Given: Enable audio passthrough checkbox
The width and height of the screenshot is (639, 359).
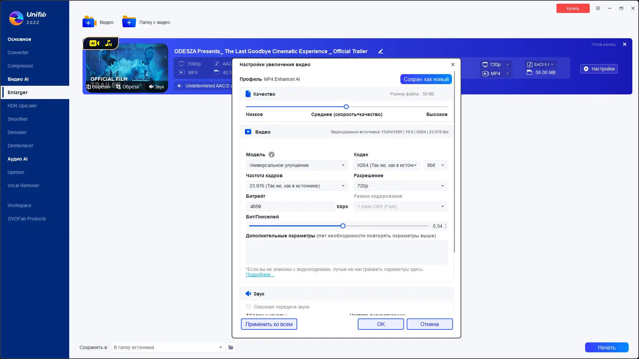Looking at the screenshot, I should click(248, 306).
